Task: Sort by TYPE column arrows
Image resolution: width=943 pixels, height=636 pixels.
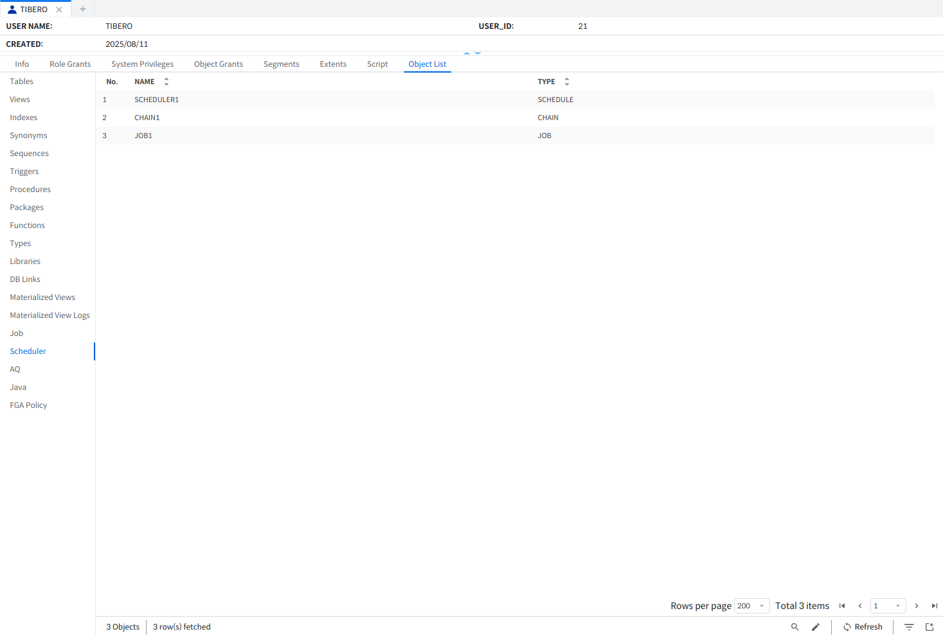Action: coord(567,82)
